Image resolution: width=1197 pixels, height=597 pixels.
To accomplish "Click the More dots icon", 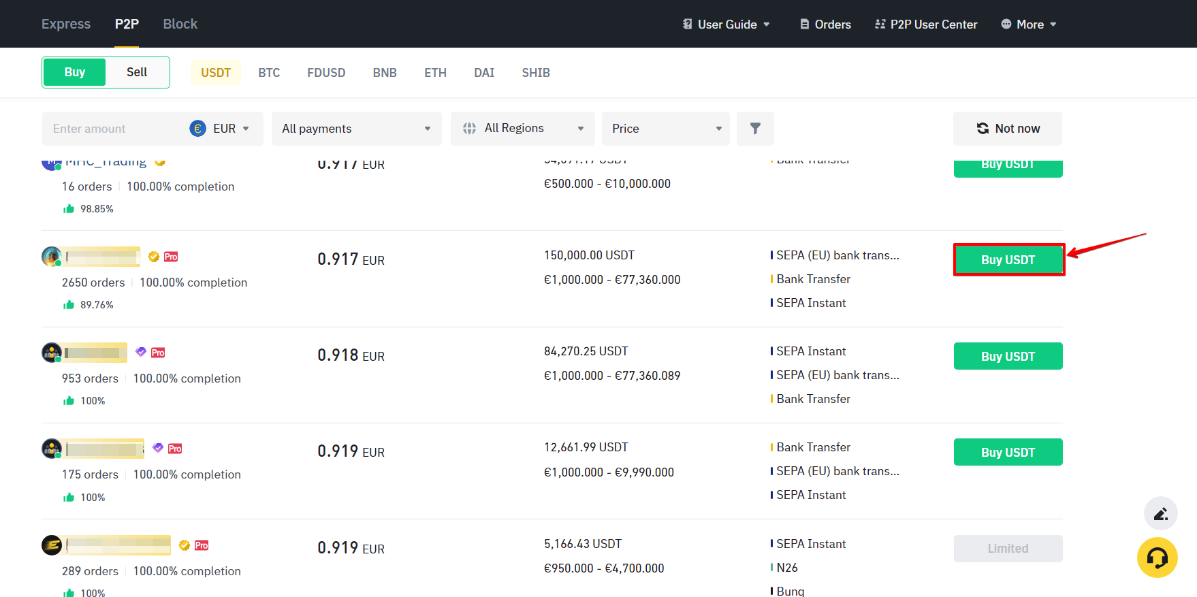I will 1006,24.
